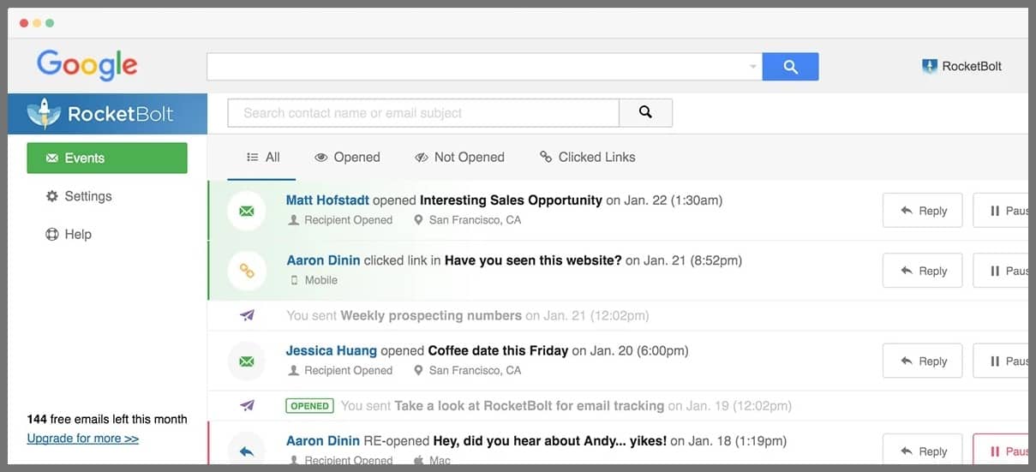
Task: Focus the search contact name or email subject field
Action: (x=422, y=112)
